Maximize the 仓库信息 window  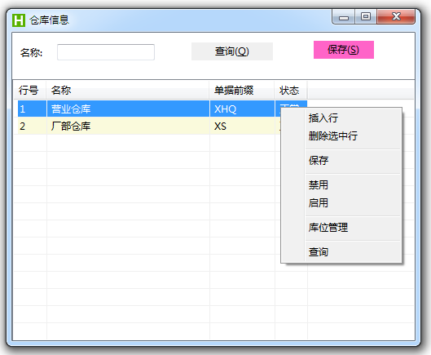pyautogui.click(x=366, y=17)
